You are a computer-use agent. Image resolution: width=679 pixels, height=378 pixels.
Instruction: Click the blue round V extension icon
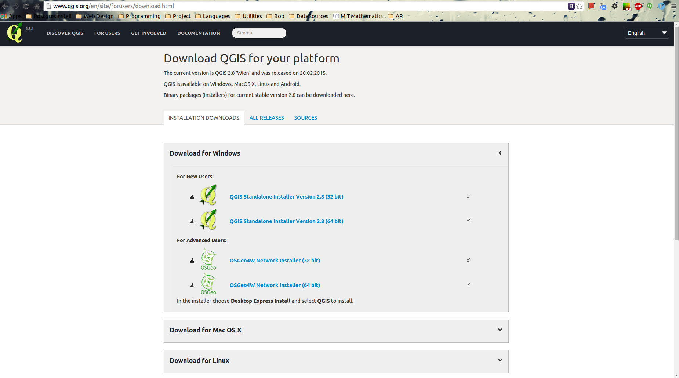coord(661,6)
